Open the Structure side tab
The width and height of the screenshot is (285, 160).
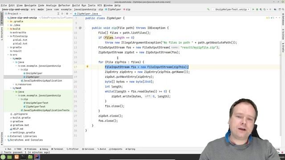[2, 34]
